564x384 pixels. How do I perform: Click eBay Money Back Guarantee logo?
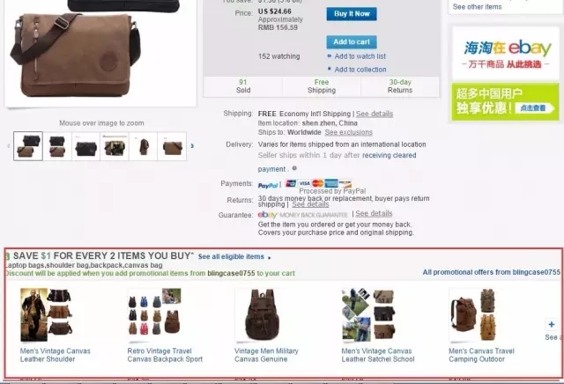coord(303,215)
